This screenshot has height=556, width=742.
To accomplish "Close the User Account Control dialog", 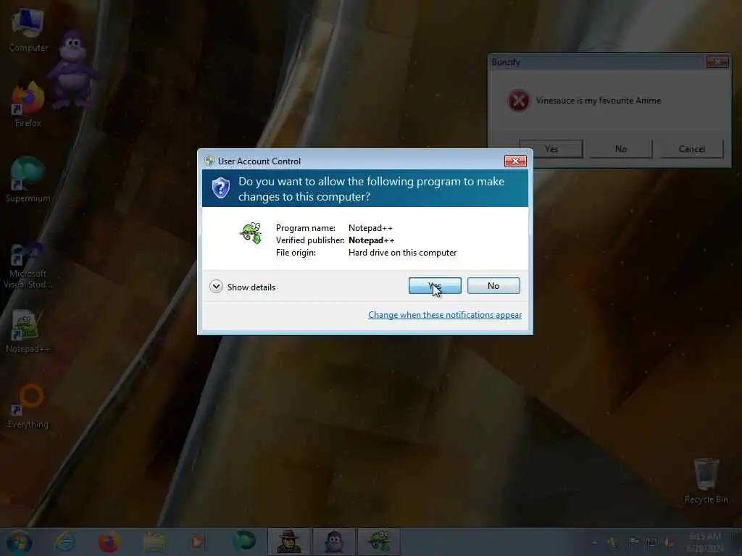I will point(515,161).
